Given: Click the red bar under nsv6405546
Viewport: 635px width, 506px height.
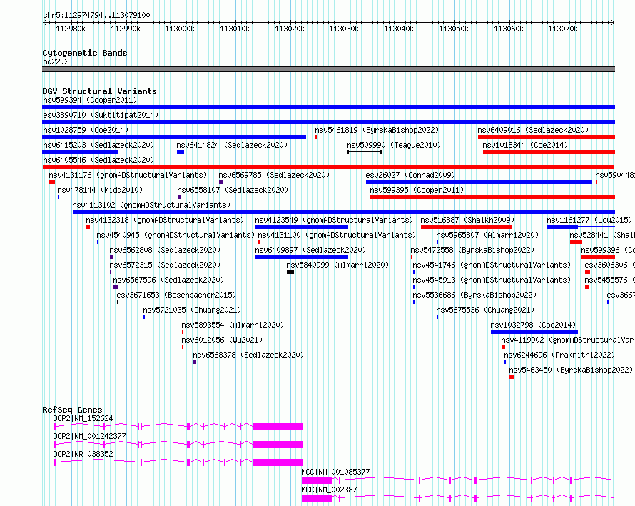Looking at the screenshot, I should (x=328, y=167).
